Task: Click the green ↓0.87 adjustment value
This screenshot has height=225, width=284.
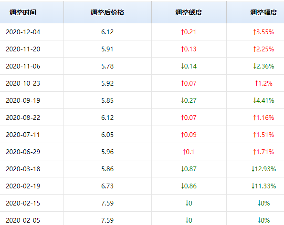Action: [189, 169]
